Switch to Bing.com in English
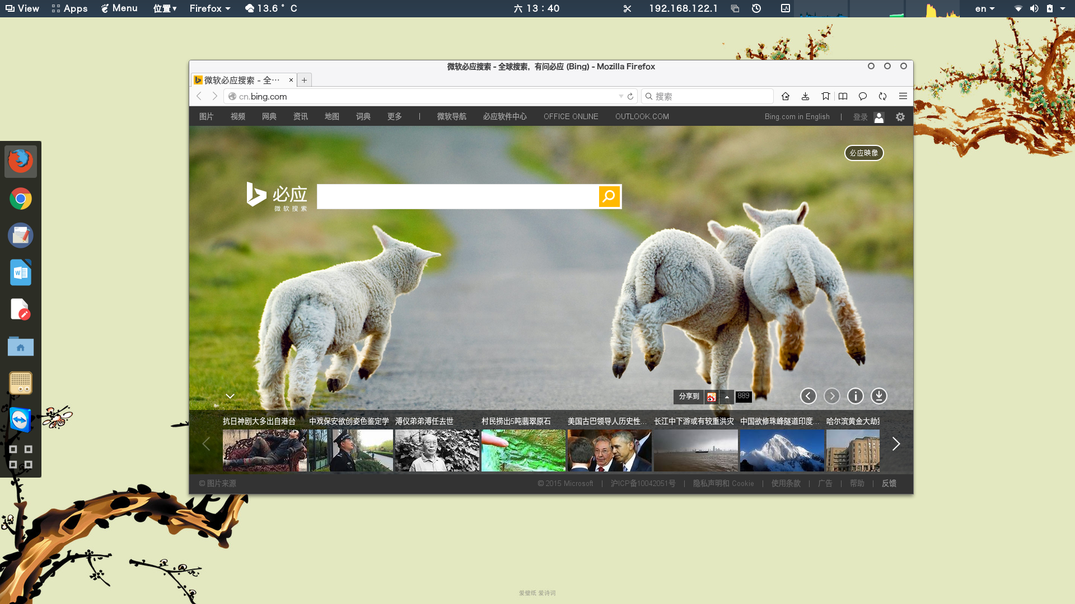Screen dimensions: 1075x604 [797, 116]
